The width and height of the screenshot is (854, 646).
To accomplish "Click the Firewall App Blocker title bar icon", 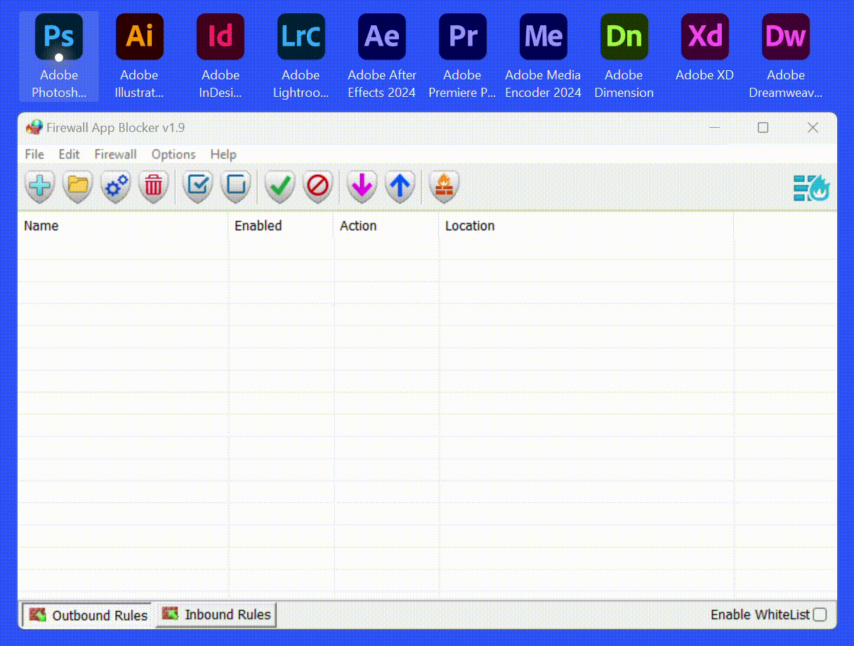I will (34, 128).
